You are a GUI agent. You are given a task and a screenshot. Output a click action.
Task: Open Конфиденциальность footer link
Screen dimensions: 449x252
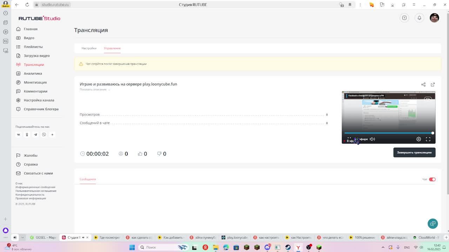tap(30, 195)
